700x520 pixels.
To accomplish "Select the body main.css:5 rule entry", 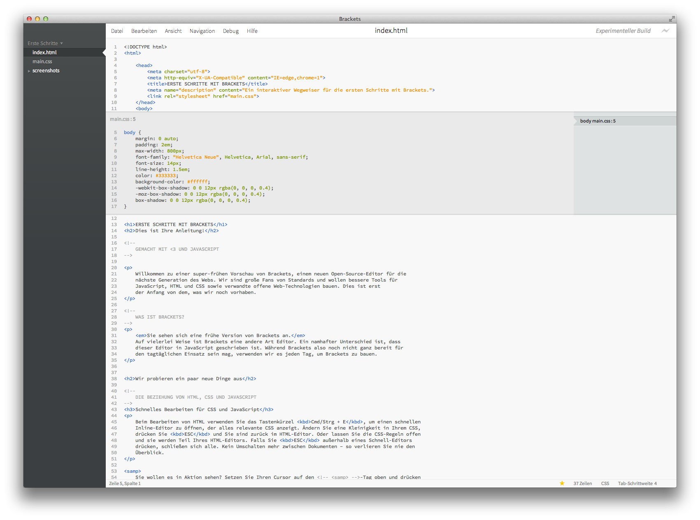I will click(x=598, y=121).
